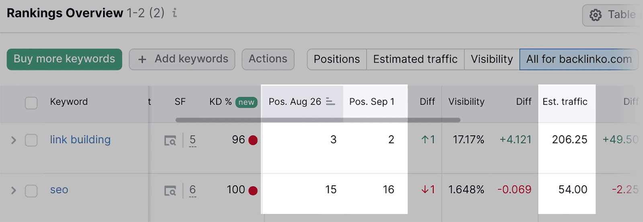Image resolution: width=643 pixels, height=222 pixels.
Task: Open the Actions dropdown
Action: pos(268,59)
